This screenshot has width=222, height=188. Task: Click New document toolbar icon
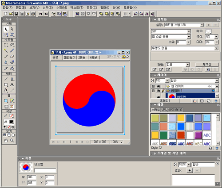pos(5,14)
